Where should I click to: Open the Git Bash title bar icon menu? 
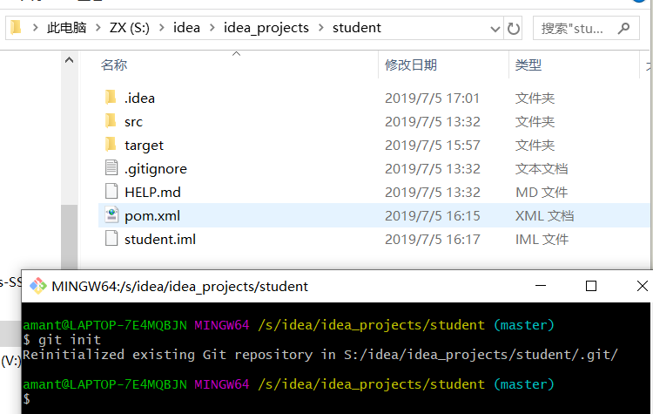click(x=37, y=286)
